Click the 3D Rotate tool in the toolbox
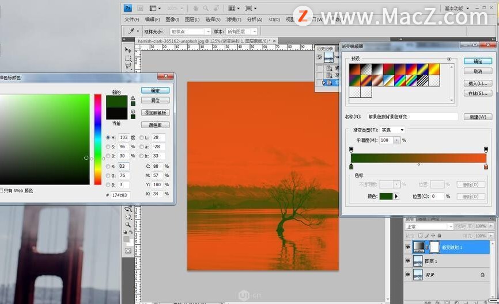This screenshot has width=499, height=304. (128, 209)
